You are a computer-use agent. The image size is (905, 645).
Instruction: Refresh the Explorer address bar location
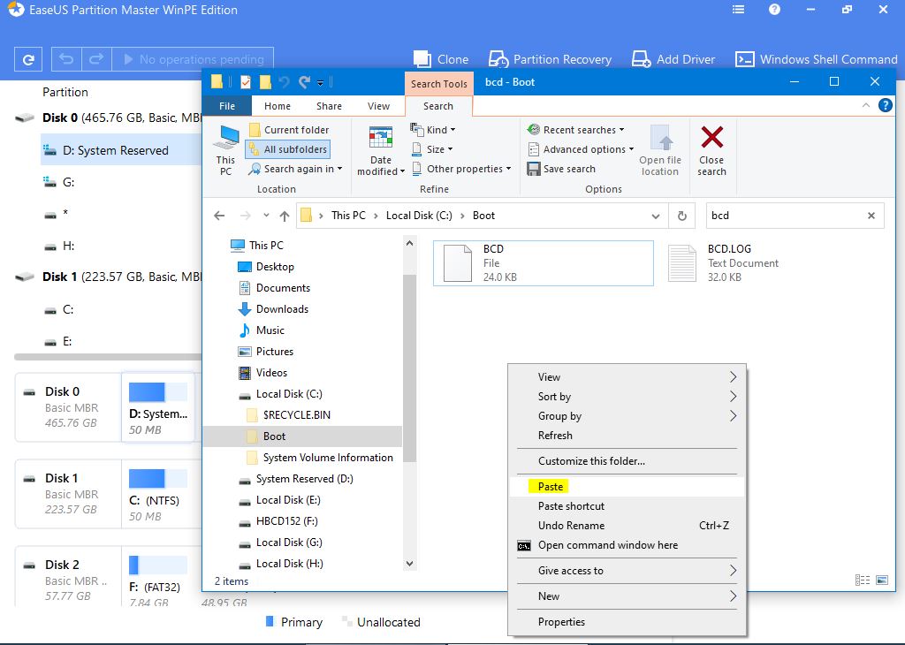(681, 216)
